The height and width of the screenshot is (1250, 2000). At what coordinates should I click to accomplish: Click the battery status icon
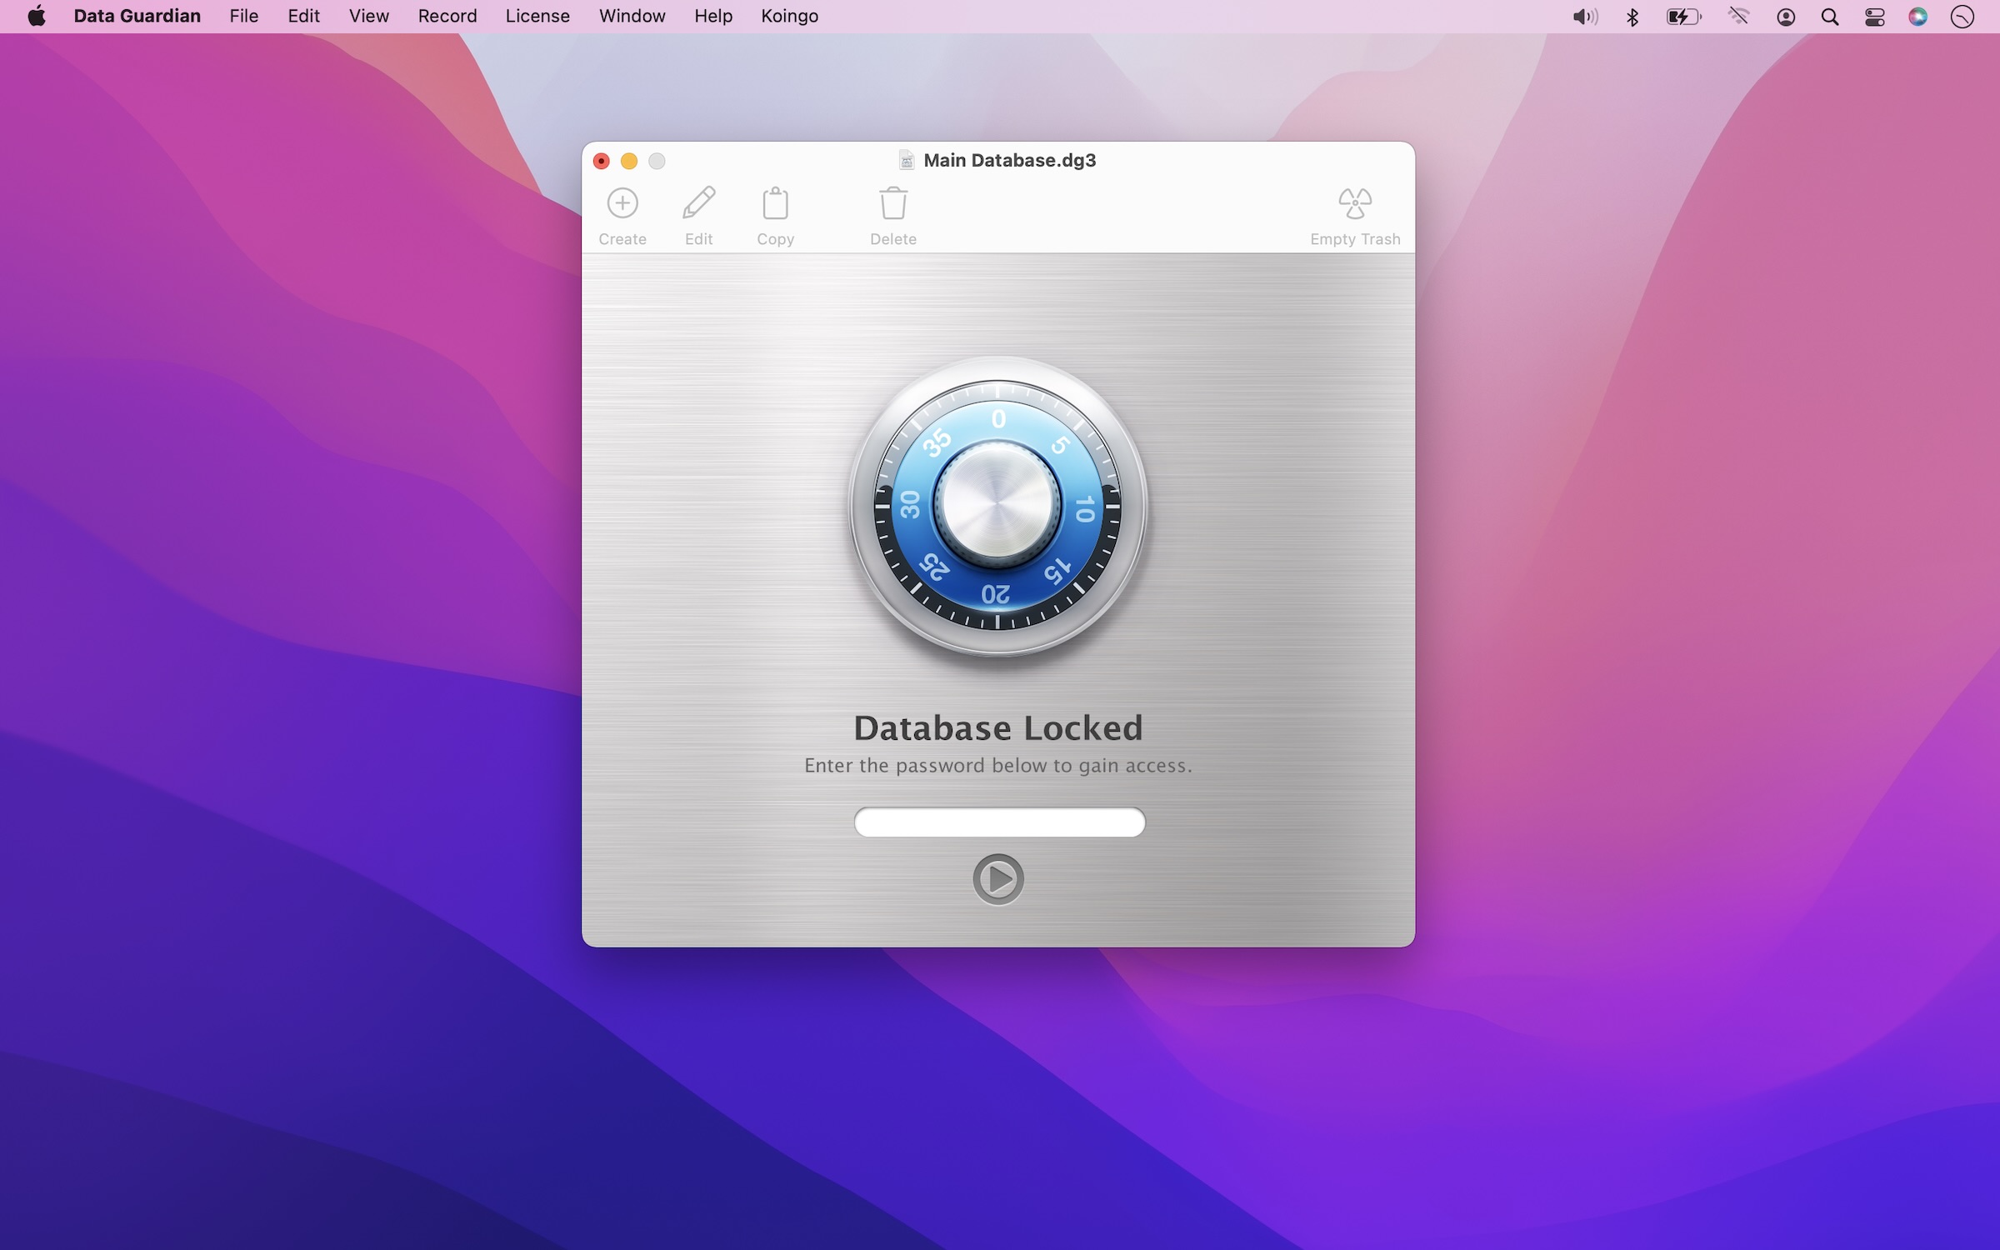tap(1684, 16)
